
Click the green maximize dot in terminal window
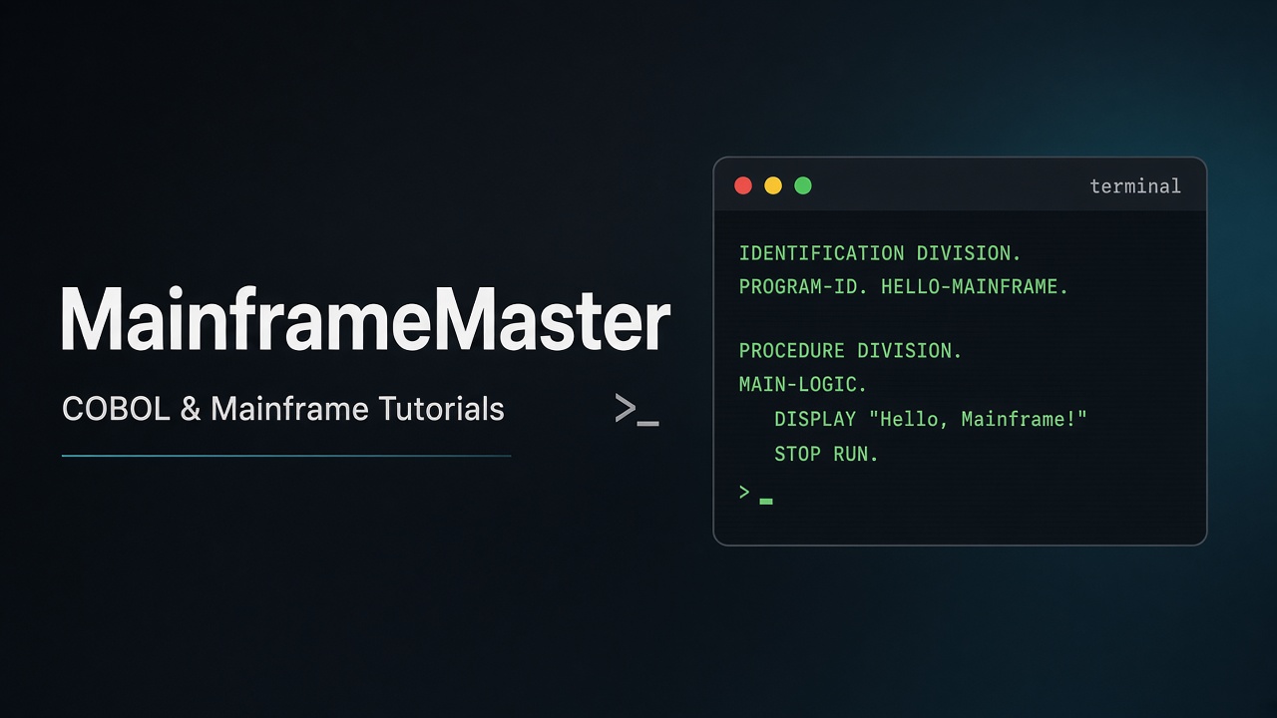[x=803, y=185]
